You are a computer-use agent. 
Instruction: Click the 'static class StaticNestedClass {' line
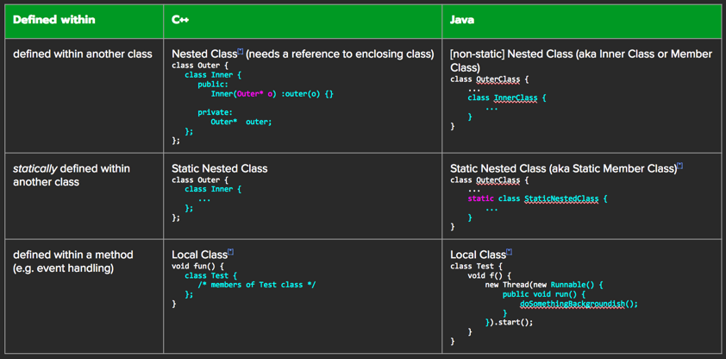tap(537, 198)
